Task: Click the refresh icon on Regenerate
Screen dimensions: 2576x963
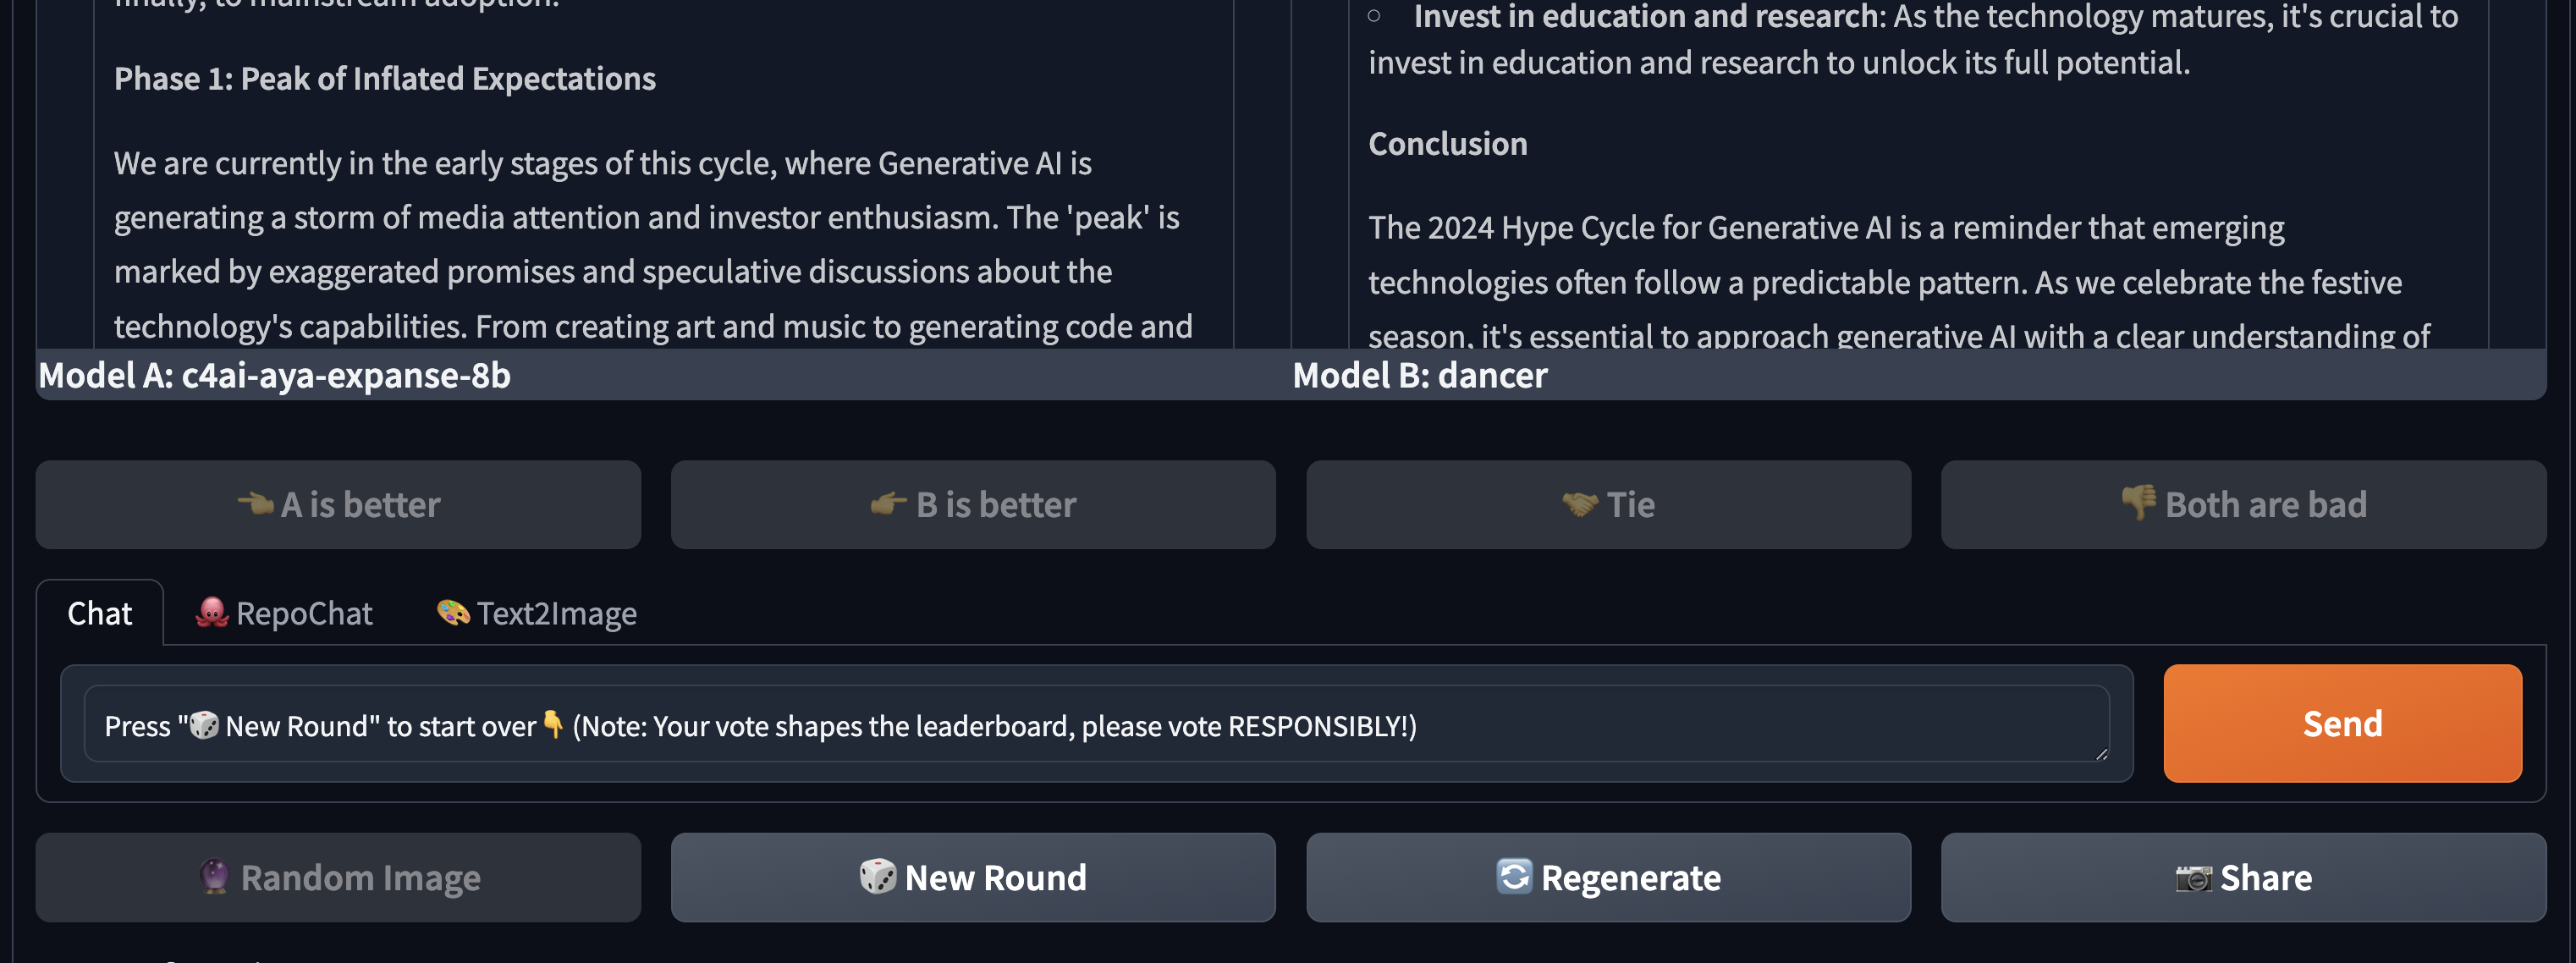Action: (1514, 876)
